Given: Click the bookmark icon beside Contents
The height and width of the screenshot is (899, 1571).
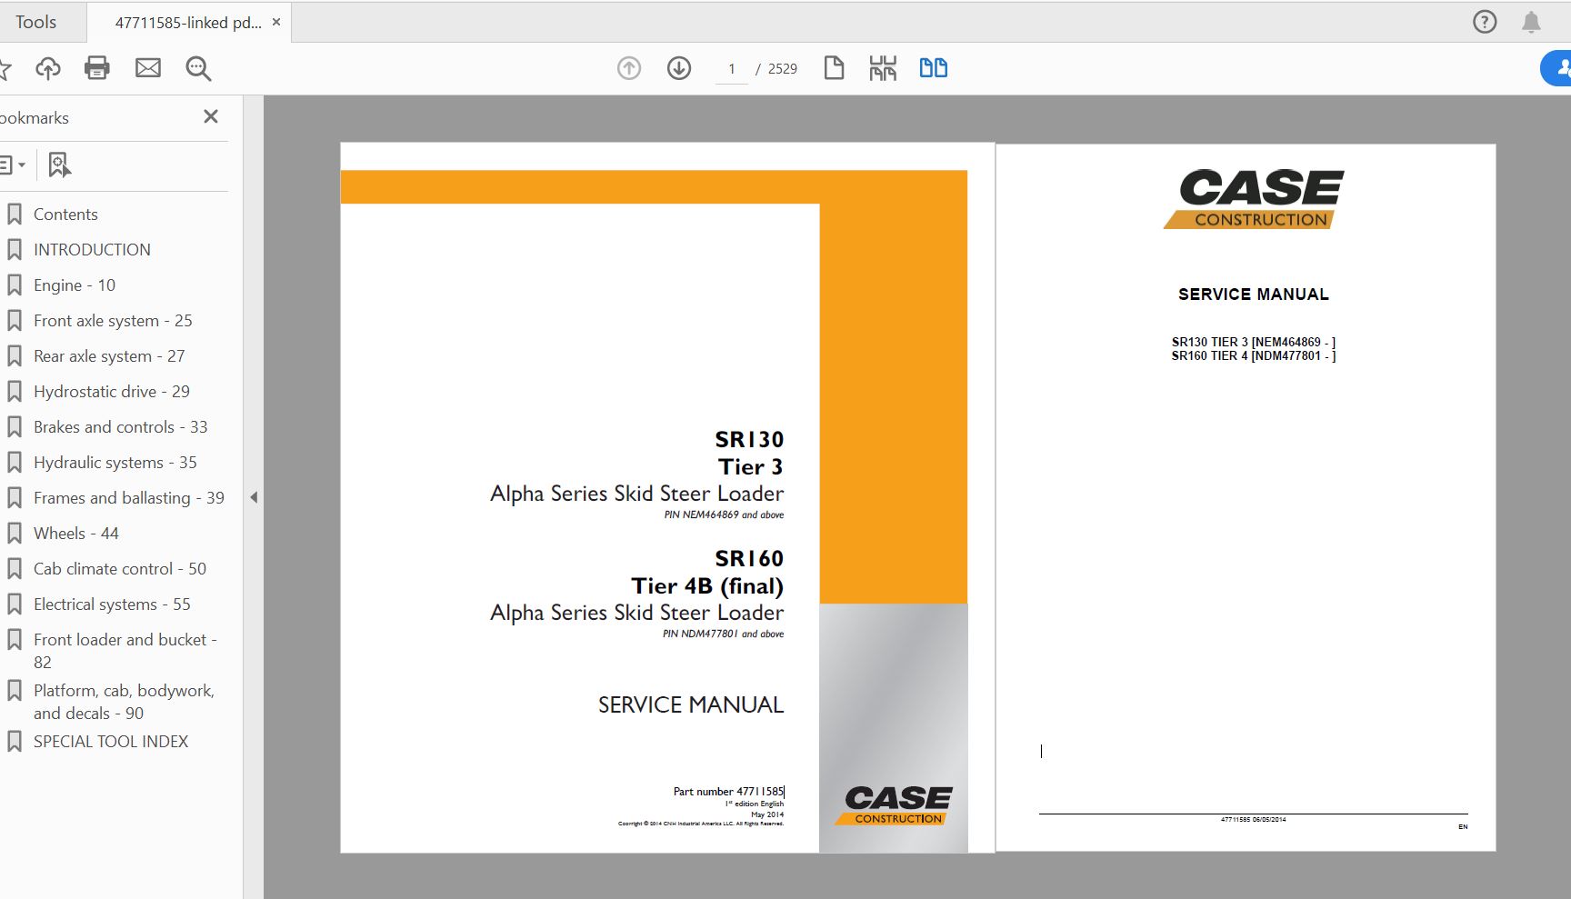Looking at the screenshot, I should pos(15,215).
